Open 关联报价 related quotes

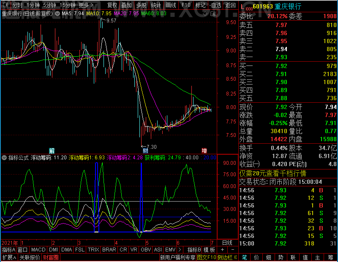coord(30,257)
